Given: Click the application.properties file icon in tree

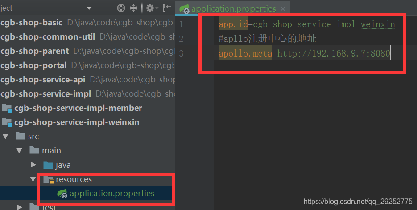Looking at the screenshot, I should point(62,194).
